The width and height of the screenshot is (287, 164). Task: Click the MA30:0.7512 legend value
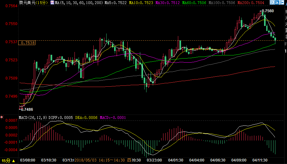coord(168,3)
